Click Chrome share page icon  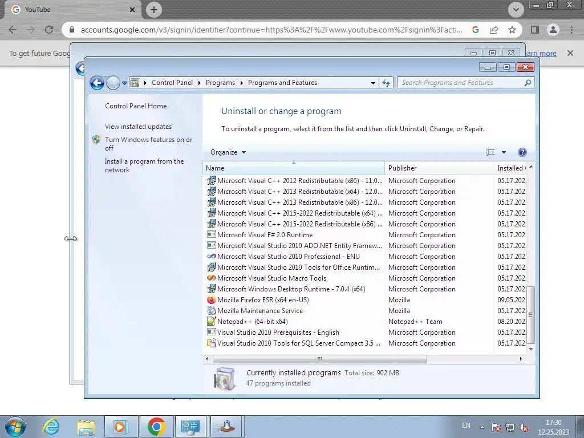click(x=494, y=30)
